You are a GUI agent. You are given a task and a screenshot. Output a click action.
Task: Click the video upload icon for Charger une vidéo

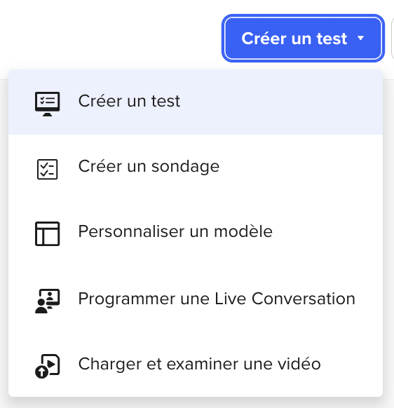coord(48,366)
